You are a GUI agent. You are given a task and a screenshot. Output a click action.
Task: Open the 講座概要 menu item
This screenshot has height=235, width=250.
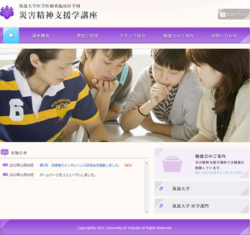click(x=41, y=36)
